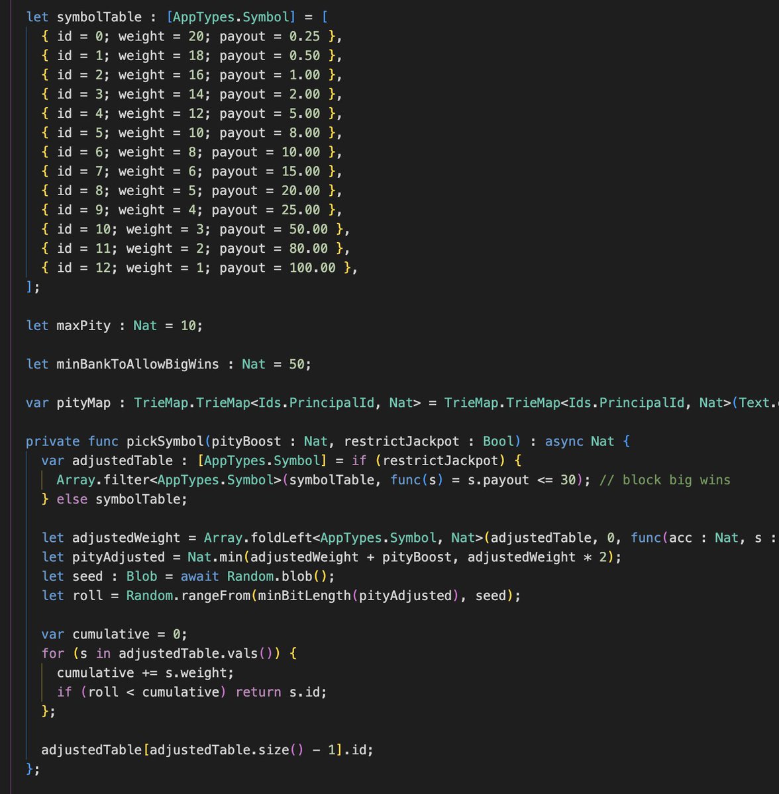Click 'vals' in adjustedTable.vals()
This screenshot has height=794, width=779.
coord(242,654)
